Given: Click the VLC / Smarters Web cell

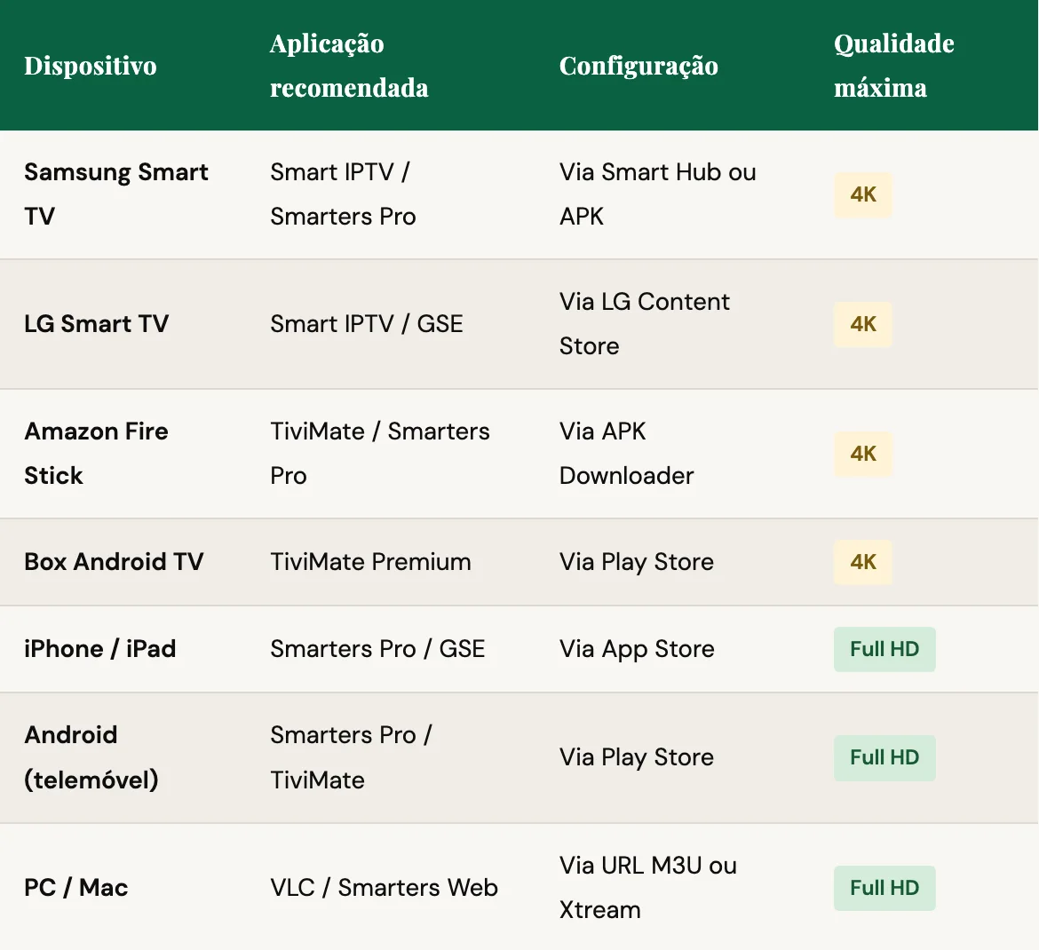Looking at the screenshot, I should [x=384, y=888].
